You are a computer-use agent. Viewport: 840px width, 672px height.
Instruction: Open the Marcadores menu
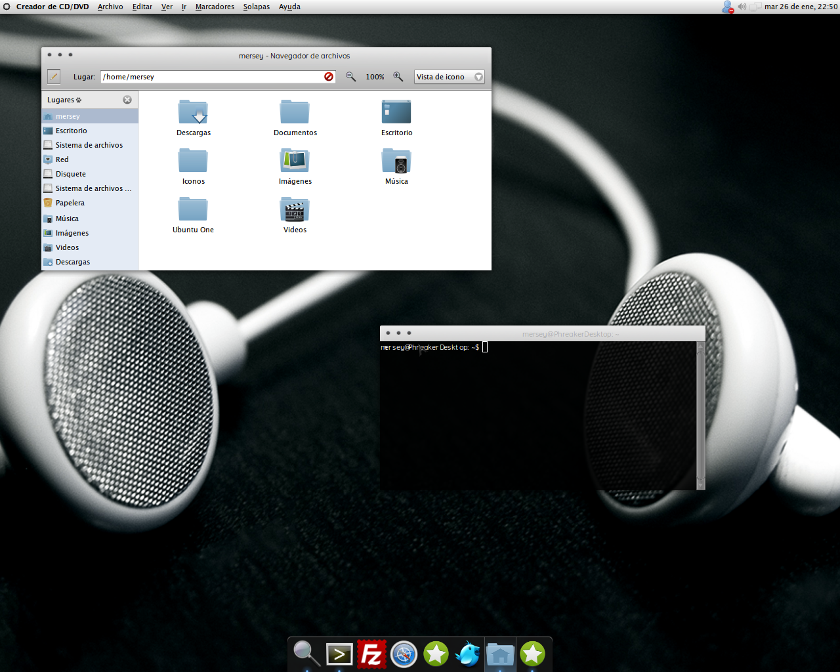(215, 7)
